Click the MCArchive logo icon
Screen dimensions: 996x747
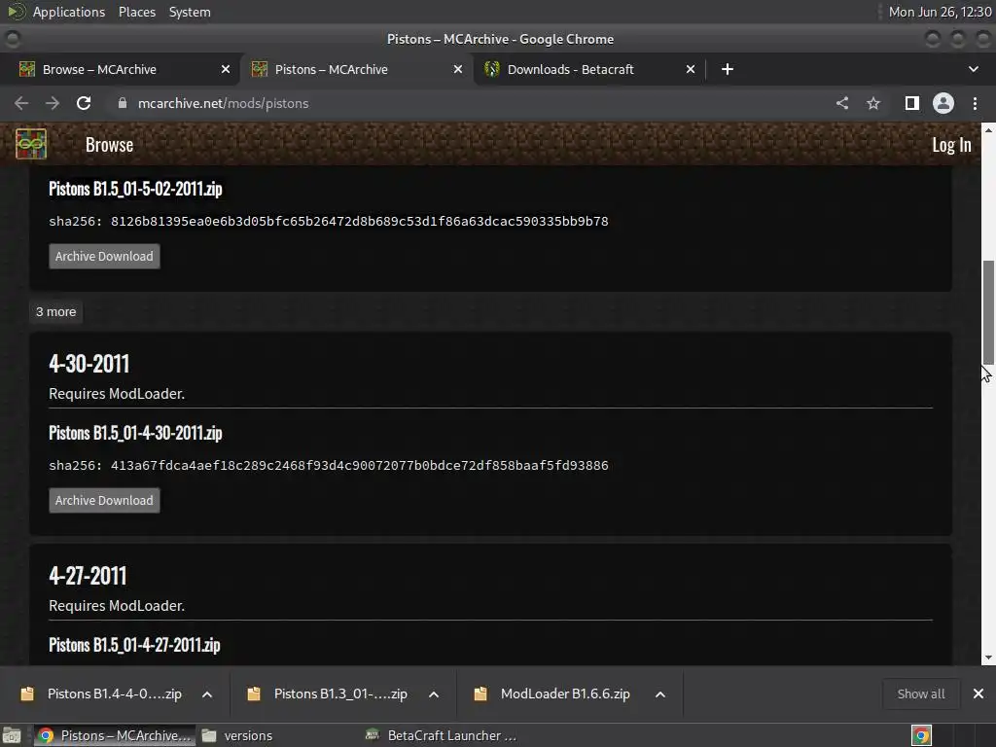[x=31, y=144]
